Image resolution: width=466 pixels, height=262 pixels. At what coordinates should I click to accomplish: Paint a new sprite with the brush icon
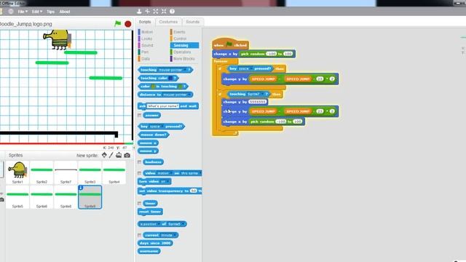111,155
